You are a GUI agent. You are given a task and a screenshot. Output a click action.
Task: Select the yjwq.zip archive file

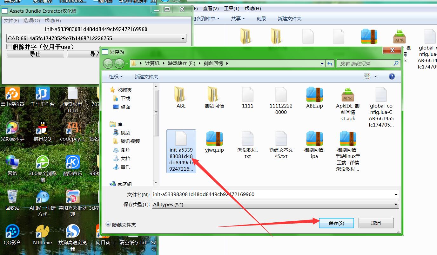[x=214, y=140]
